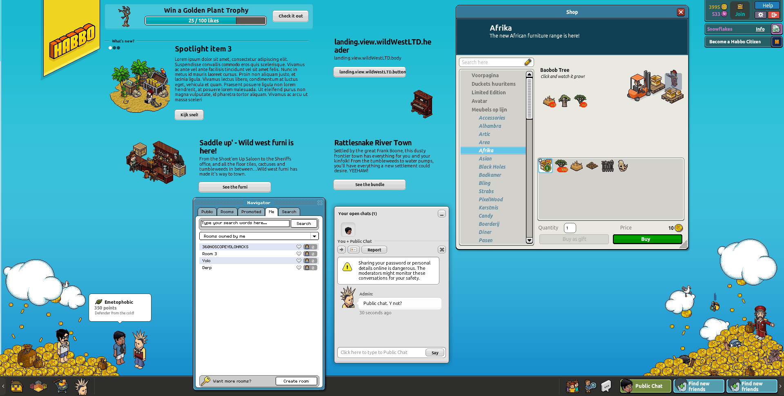
Task: Click the Public Chat message input field
Action: click(382, 352)
